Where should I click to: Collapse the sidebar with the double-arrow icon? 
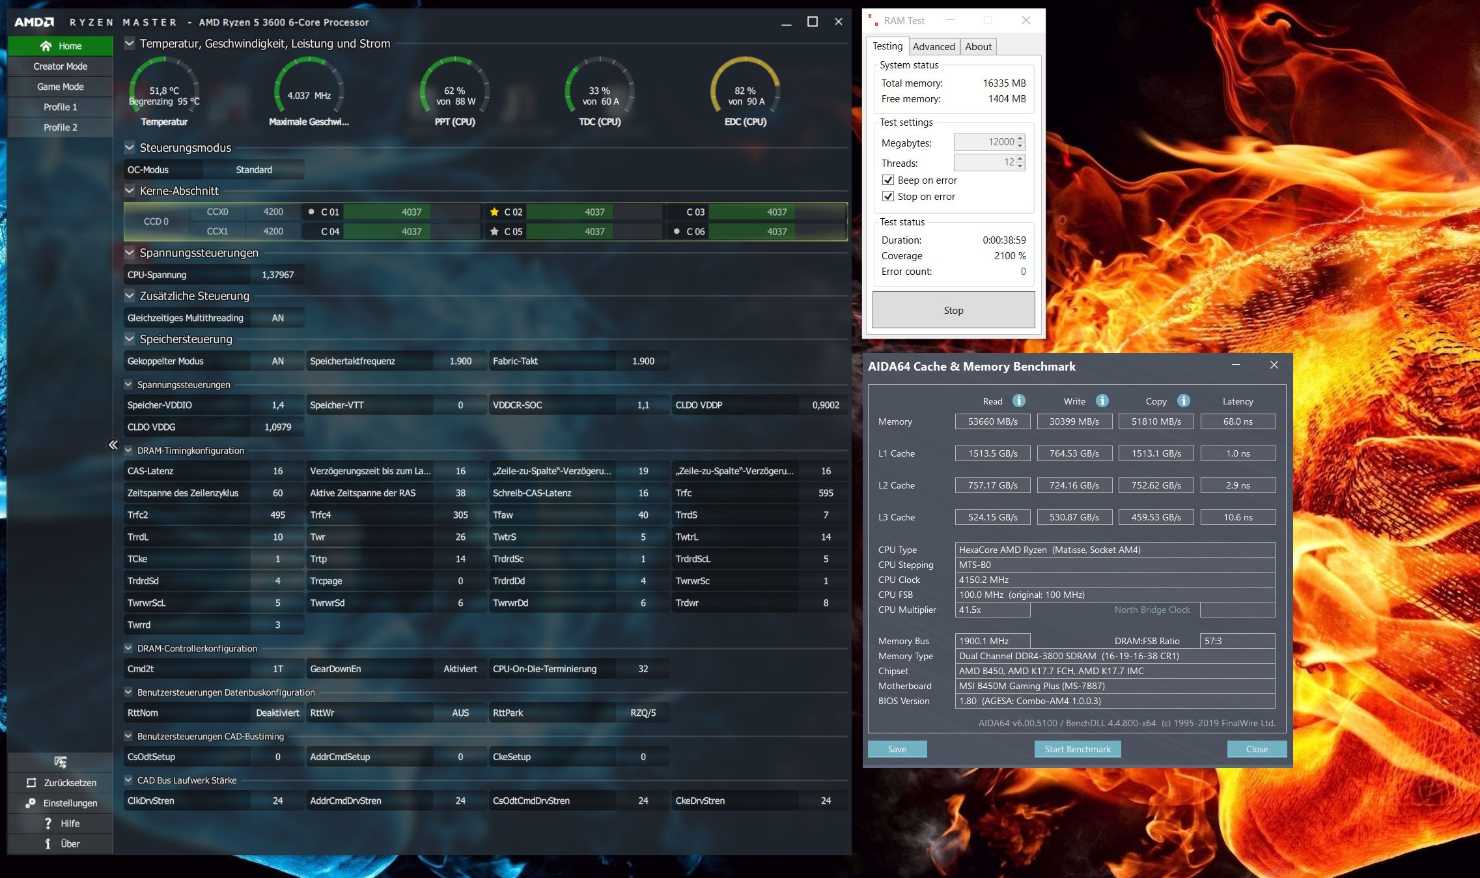pos(113,445)
